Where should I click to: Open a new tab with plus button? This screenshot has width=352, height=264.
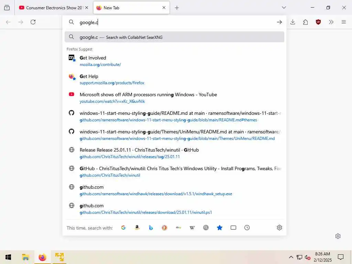coord(177,8)
